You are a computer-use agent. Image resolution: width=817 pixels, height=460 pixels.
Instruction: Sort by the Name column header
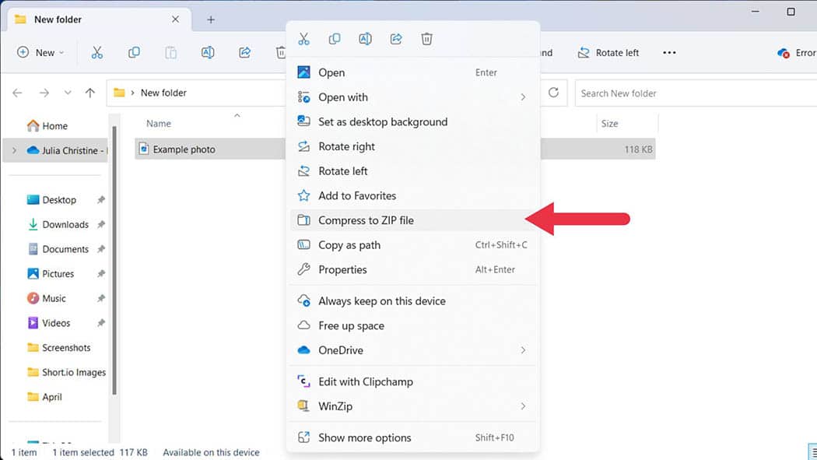[x=159, y=124]
